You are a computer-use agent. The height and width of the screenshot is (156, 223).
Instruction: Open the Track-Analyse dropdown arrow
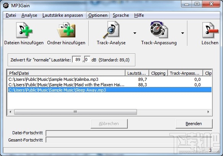tap(135, 33)
